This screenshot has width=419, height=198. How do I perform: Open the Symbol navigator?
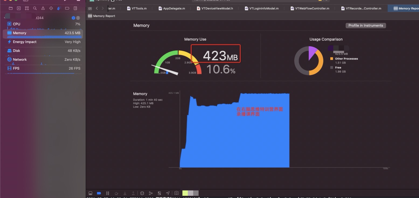(x=27, y=8)
